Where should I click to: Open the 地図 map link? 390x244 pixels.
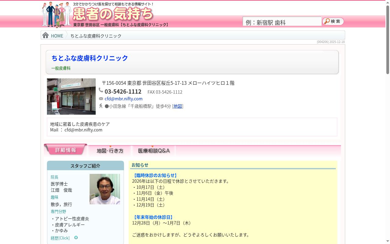(x=178, y=106)
